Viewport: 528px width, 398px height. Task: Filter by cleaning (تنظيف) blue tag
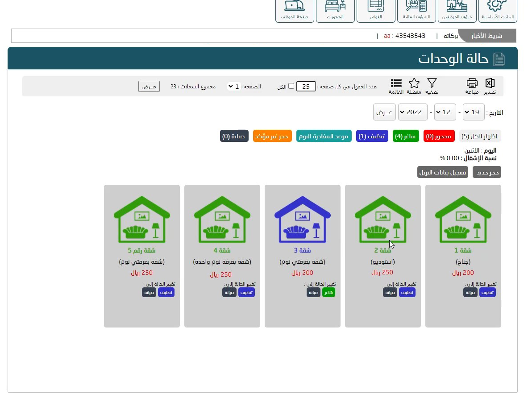tap(372, 136)
